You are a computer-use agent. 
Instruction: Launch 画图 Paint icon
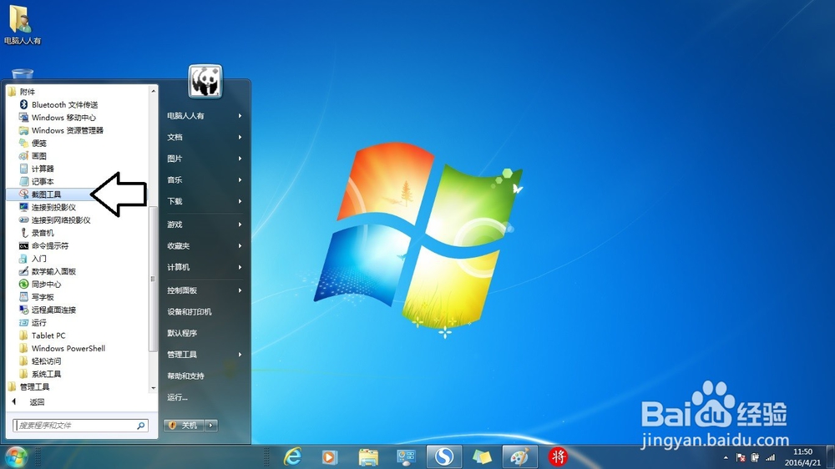(x=23, y=156)
